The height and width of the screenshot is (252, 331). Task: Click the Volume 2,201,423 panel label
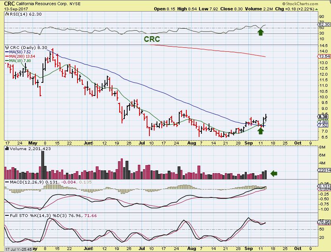pos(30,148)
